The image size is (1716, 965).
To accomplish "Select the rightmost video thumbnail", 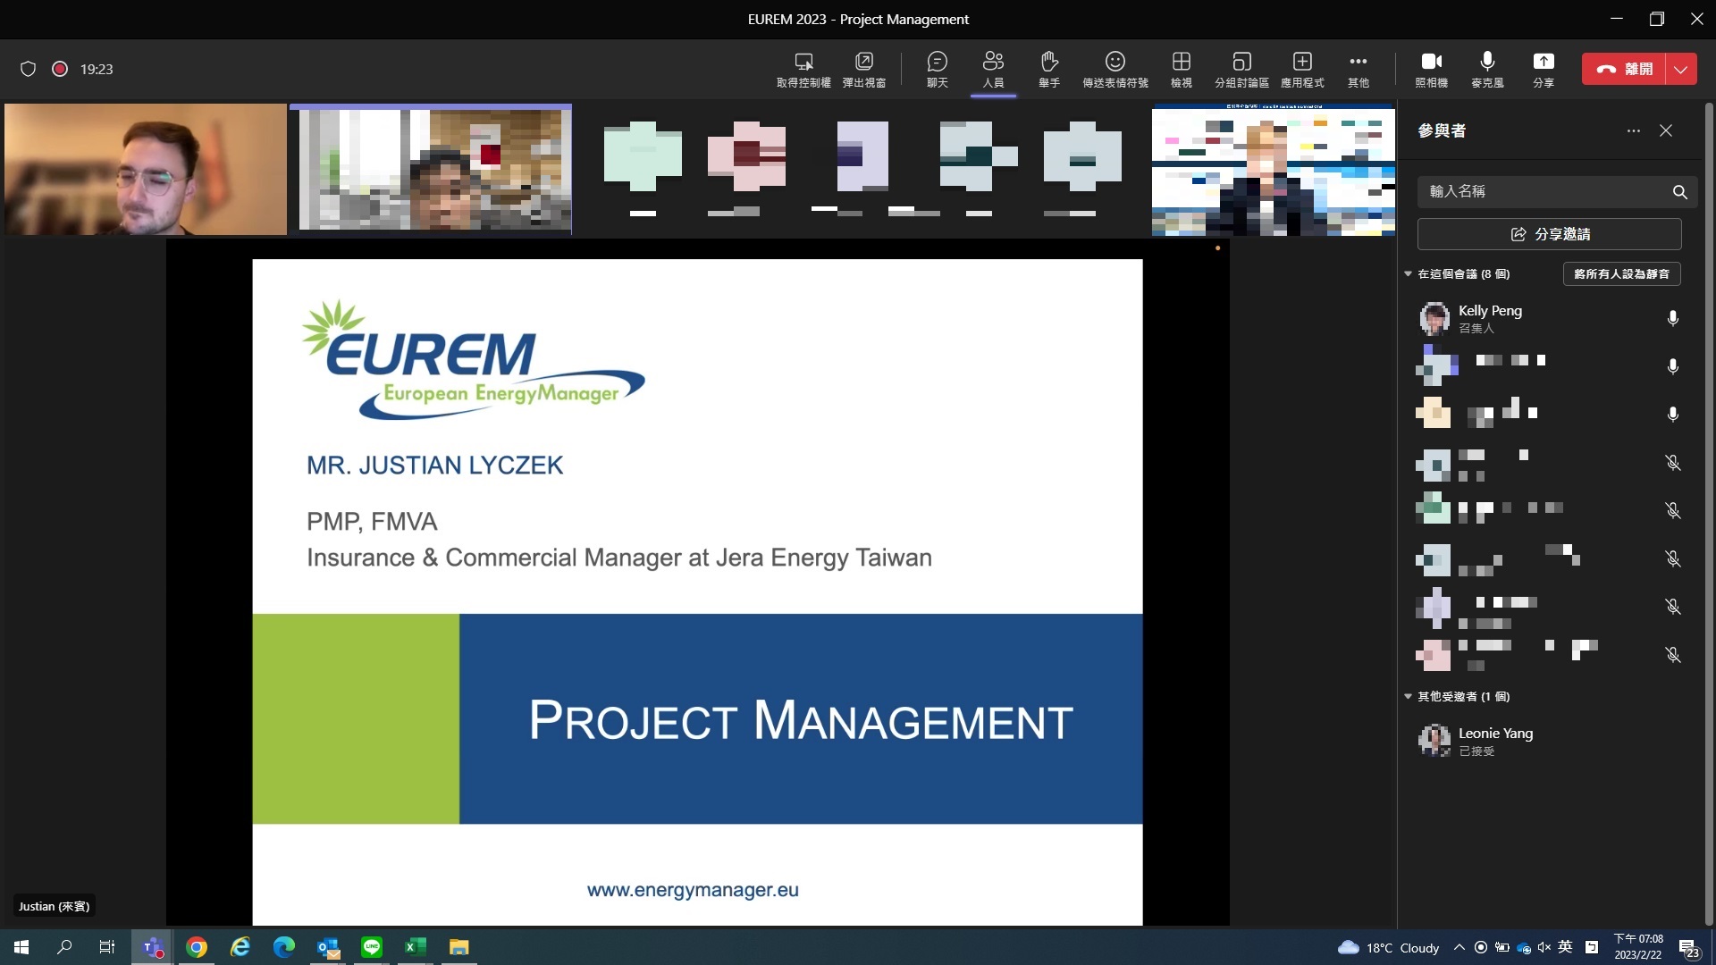I will point(1273,169).
